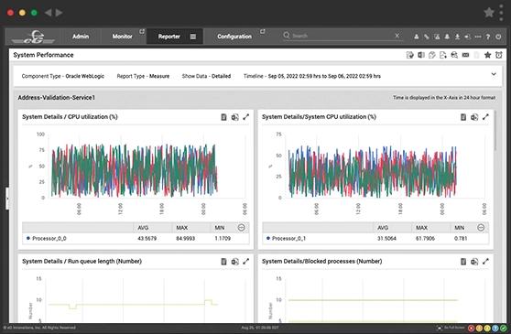Enlarge the Run queue length chart
The image size is (511, 334).
[x=245, y=261]
